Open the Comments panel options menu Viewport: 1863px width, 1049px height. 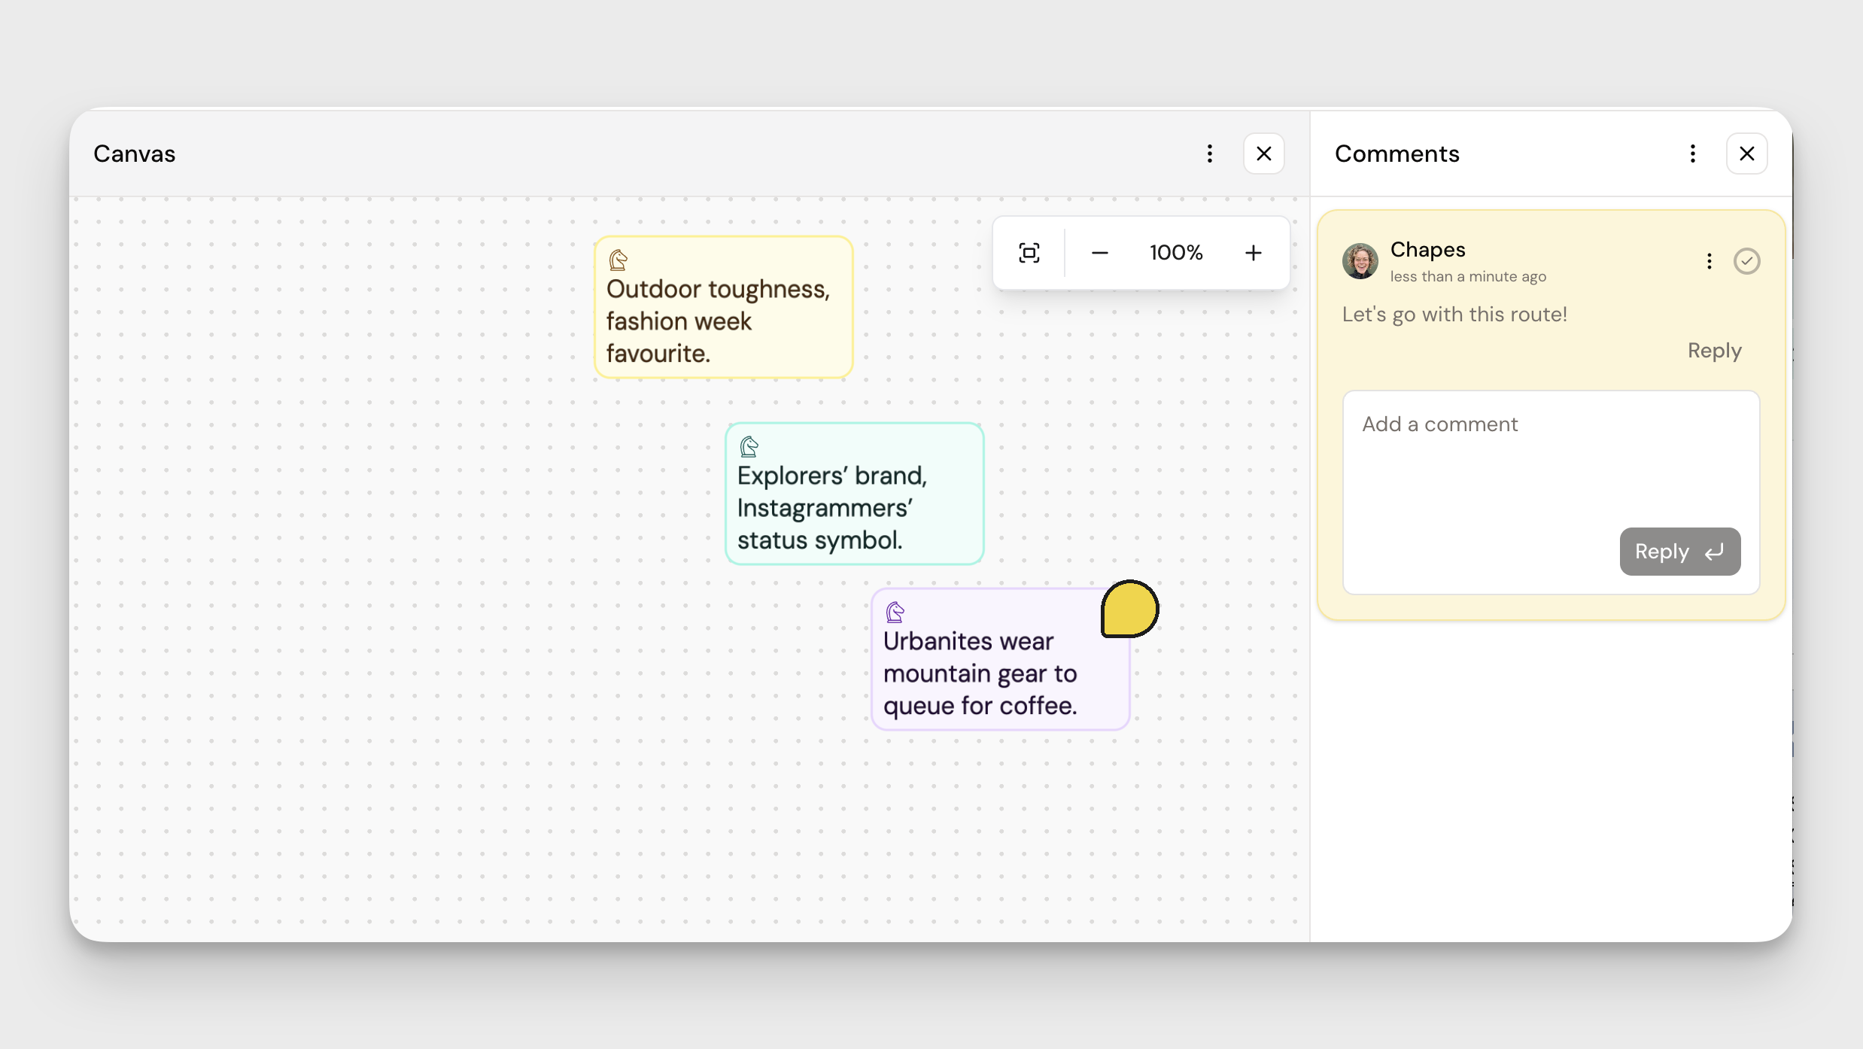(x=1693, y=154)
